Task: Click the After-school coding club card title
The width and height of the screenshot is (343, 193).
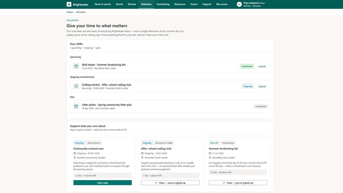Action: (x=156, y=149)
